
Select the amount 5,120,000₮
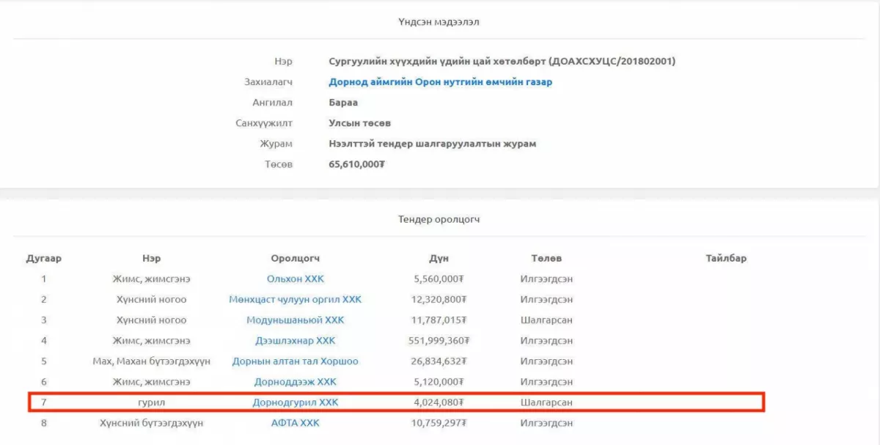[440, 382]
